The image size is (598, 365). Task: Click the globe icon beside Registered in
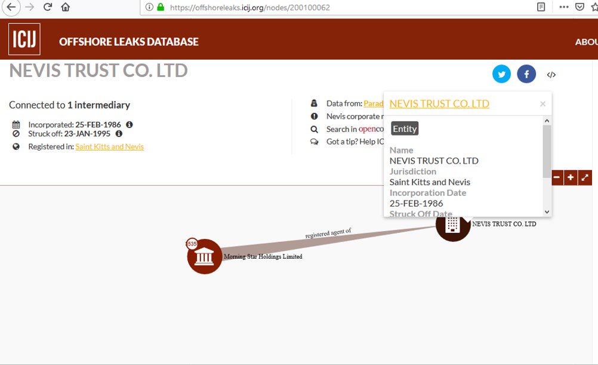pyautogui.click(x=16, y=146)
